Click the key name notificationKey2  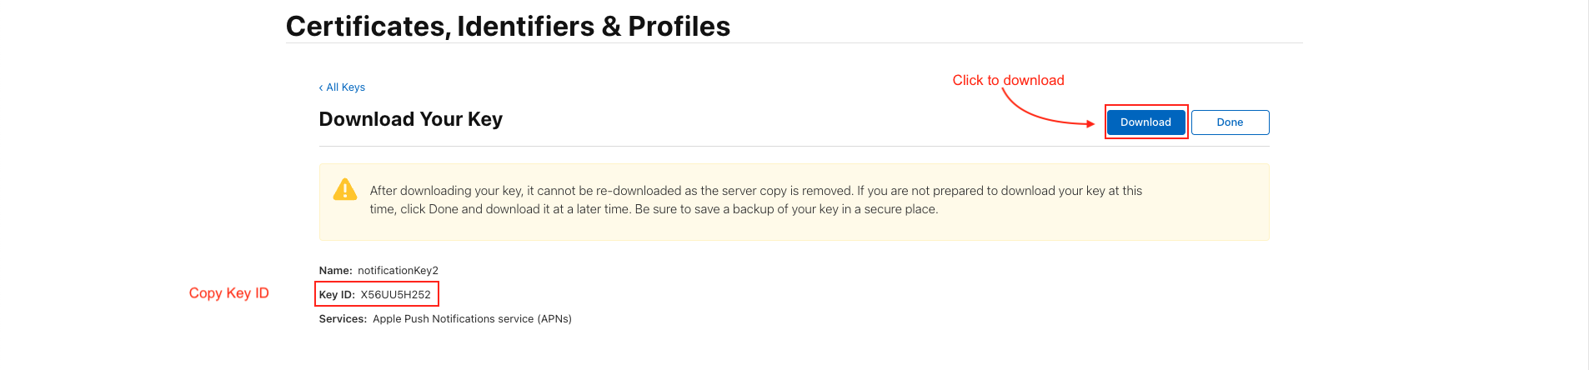398,271
